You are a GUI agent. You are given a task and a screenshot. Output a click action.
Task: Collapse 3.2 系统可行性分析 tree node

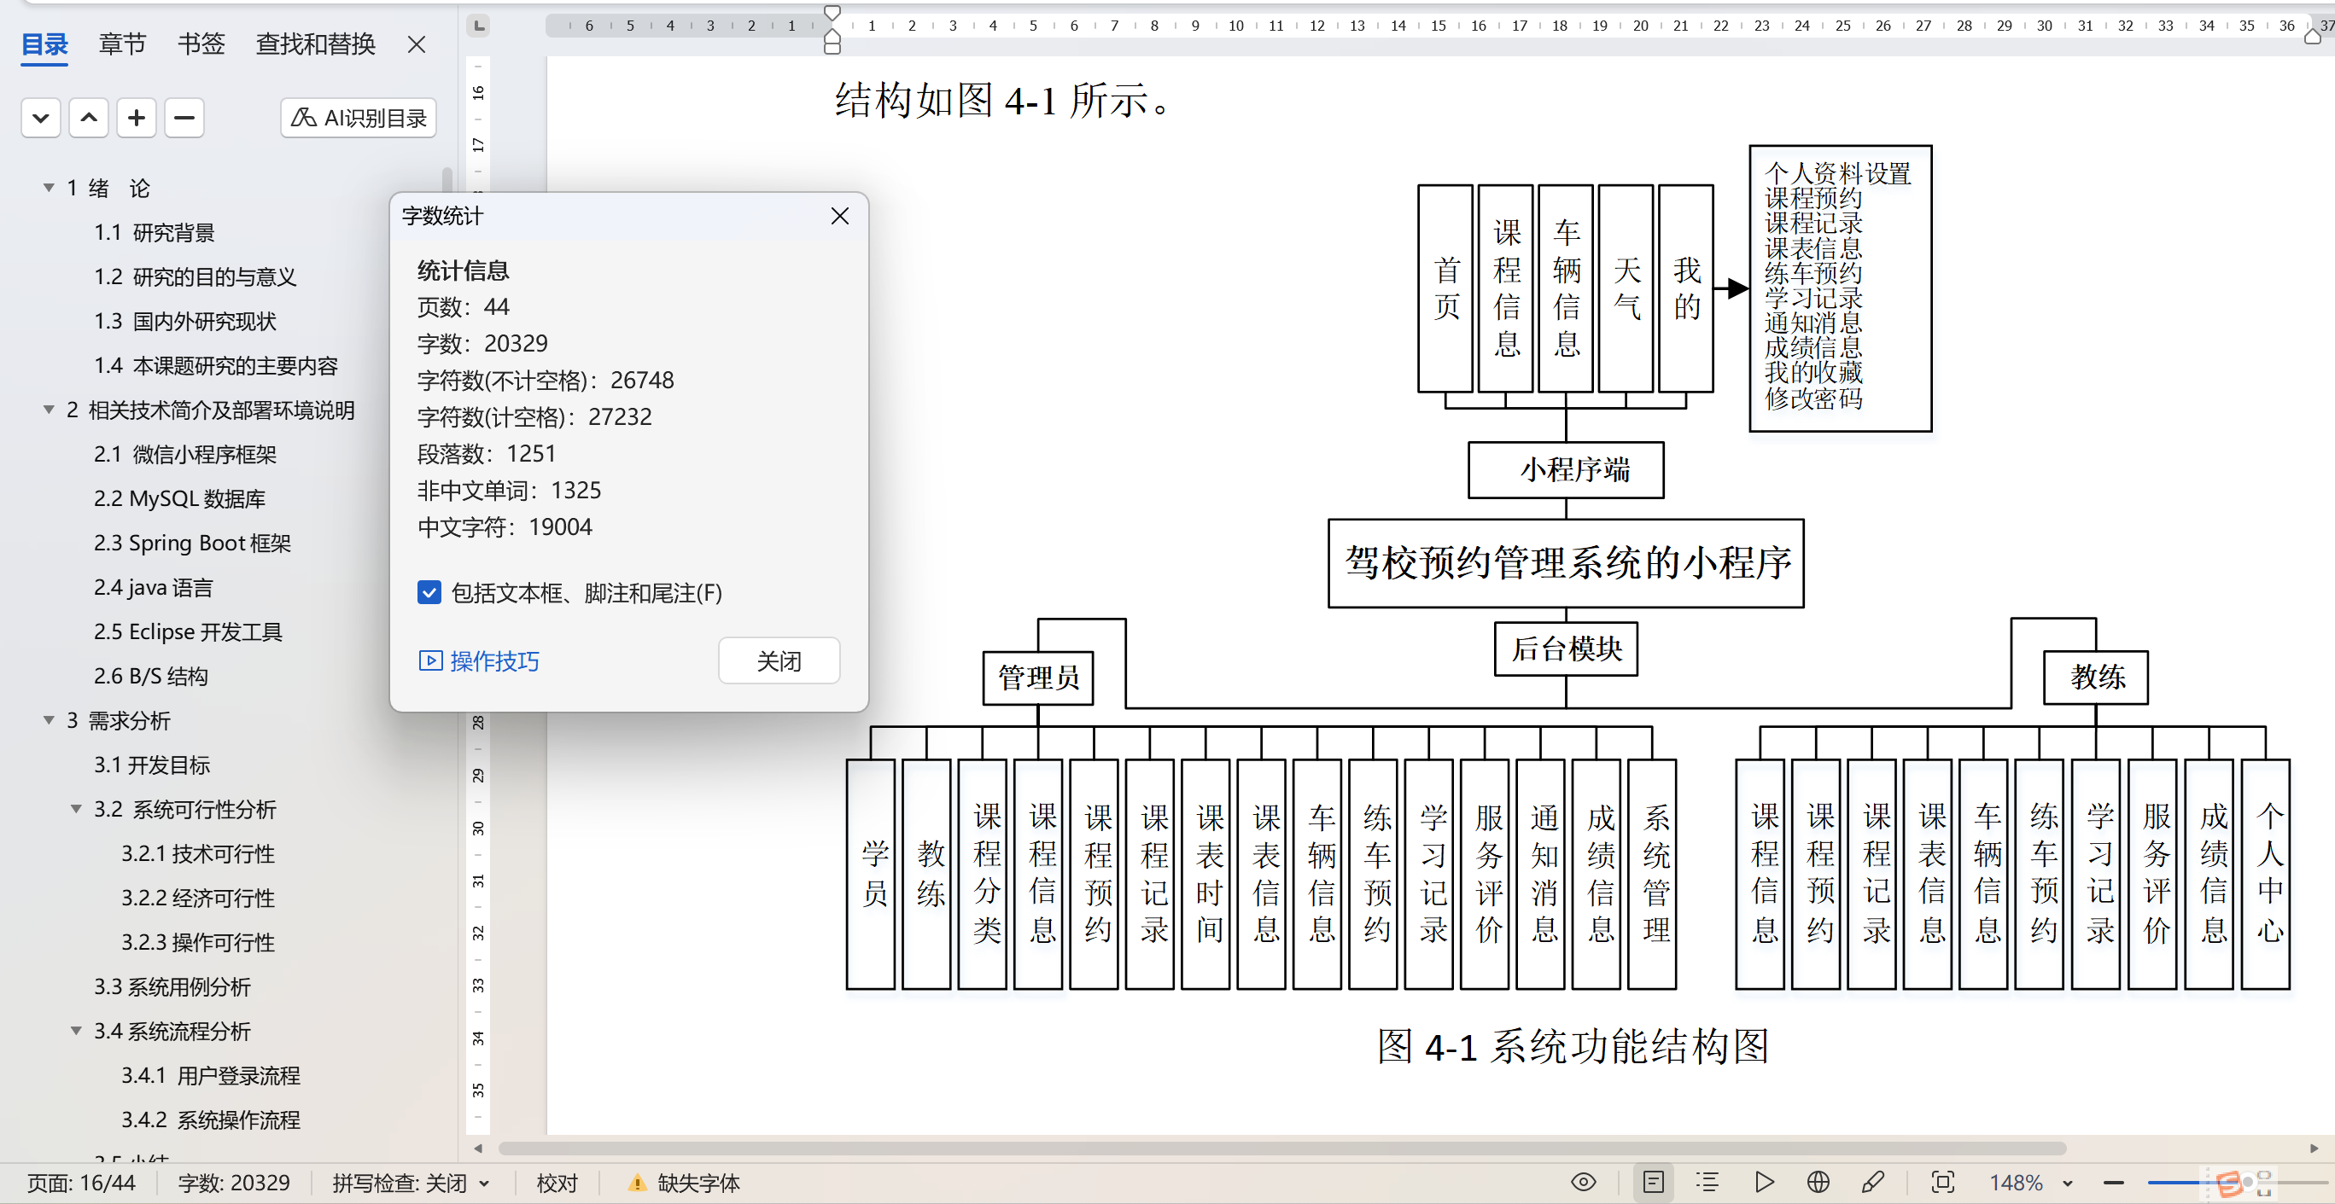[x=76, y=808]
